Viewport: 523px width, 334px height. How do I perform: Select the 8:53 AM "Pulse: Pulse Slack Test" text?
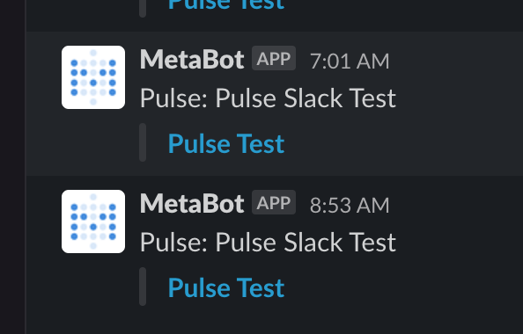pyautogui.click(x=268, y=243)
